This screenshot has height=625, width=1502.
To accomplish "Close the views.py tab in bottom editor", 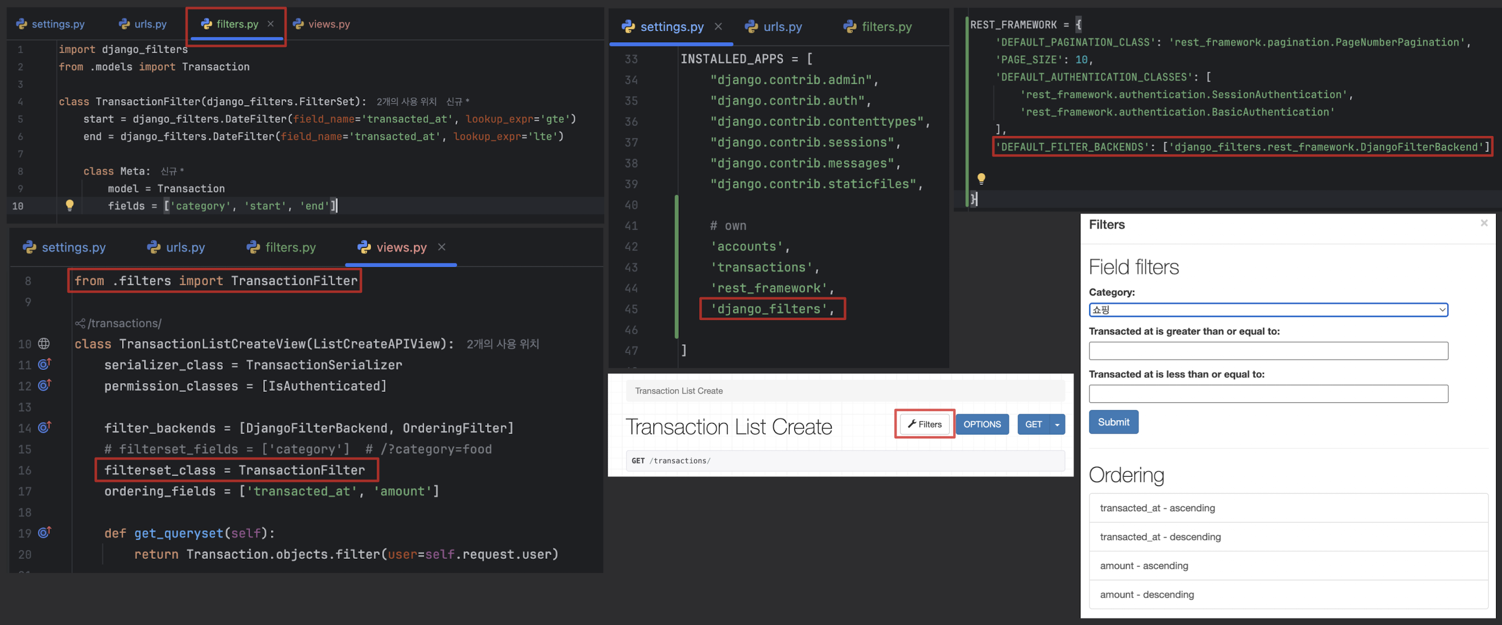I will click(x=441, y=247).
